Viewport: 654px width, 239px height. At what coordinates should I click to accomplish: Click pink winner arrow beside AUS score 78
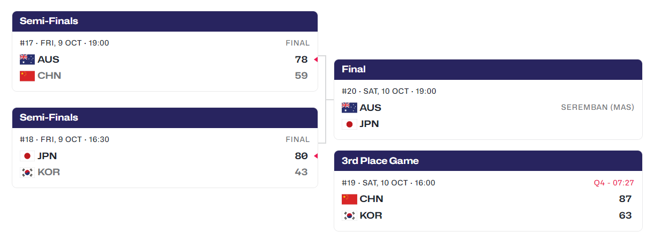tap(316, 59)
